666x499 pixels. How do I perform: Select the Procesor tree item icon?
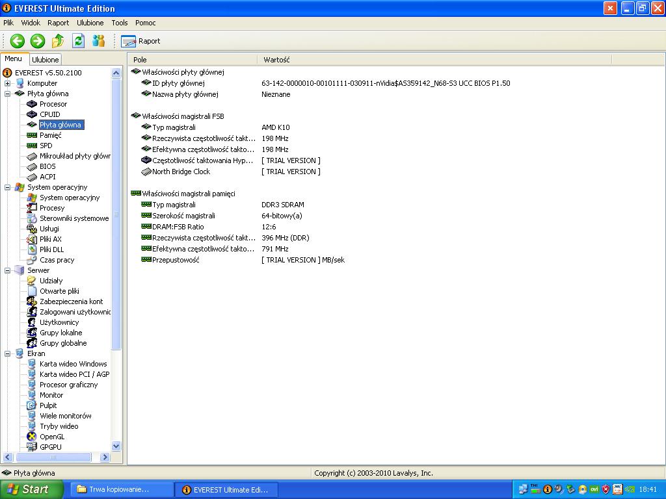pyautogui.click(x=32, y=104)
